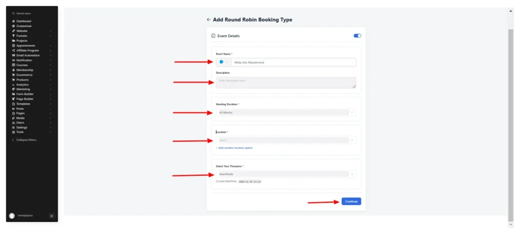514x228 pixels.
Task: Click the logout icon beside username
Action: tap(52, 215)
